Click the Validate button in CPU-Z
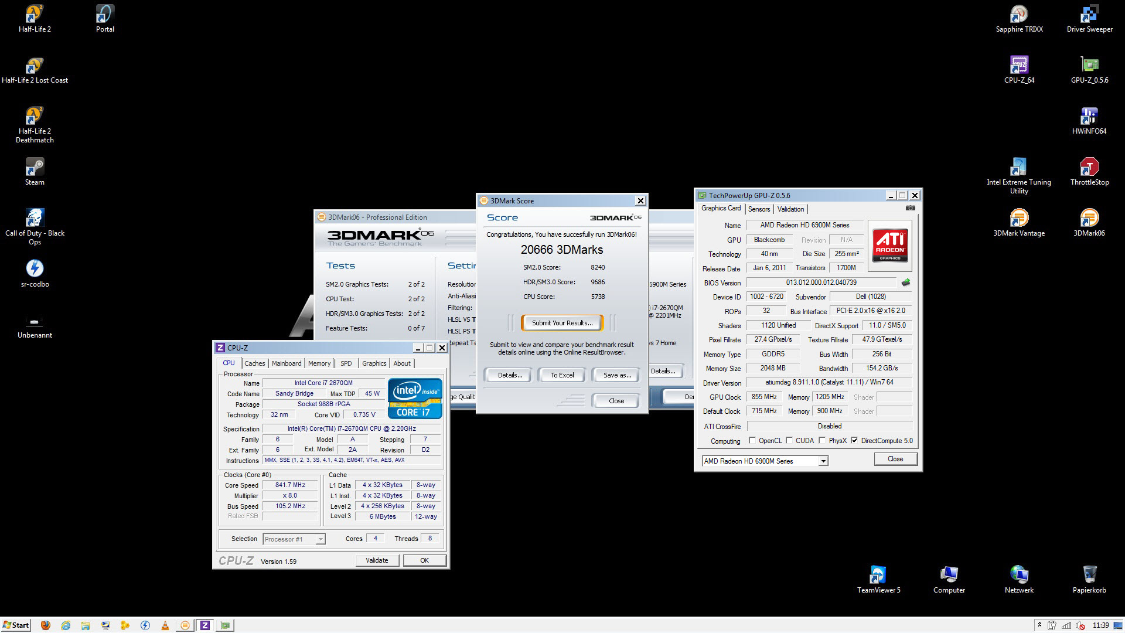1125x633 pixels. pyautogui.click(x=377, y=560)
